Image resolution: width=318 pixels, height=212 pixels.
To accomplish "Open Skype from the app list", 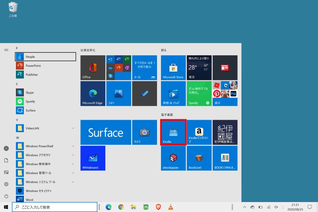I will pyautogui.click(x=45, y=93).
